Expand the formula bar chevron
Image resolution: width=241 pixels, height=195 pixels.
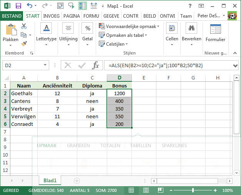[x=235, y=66]
